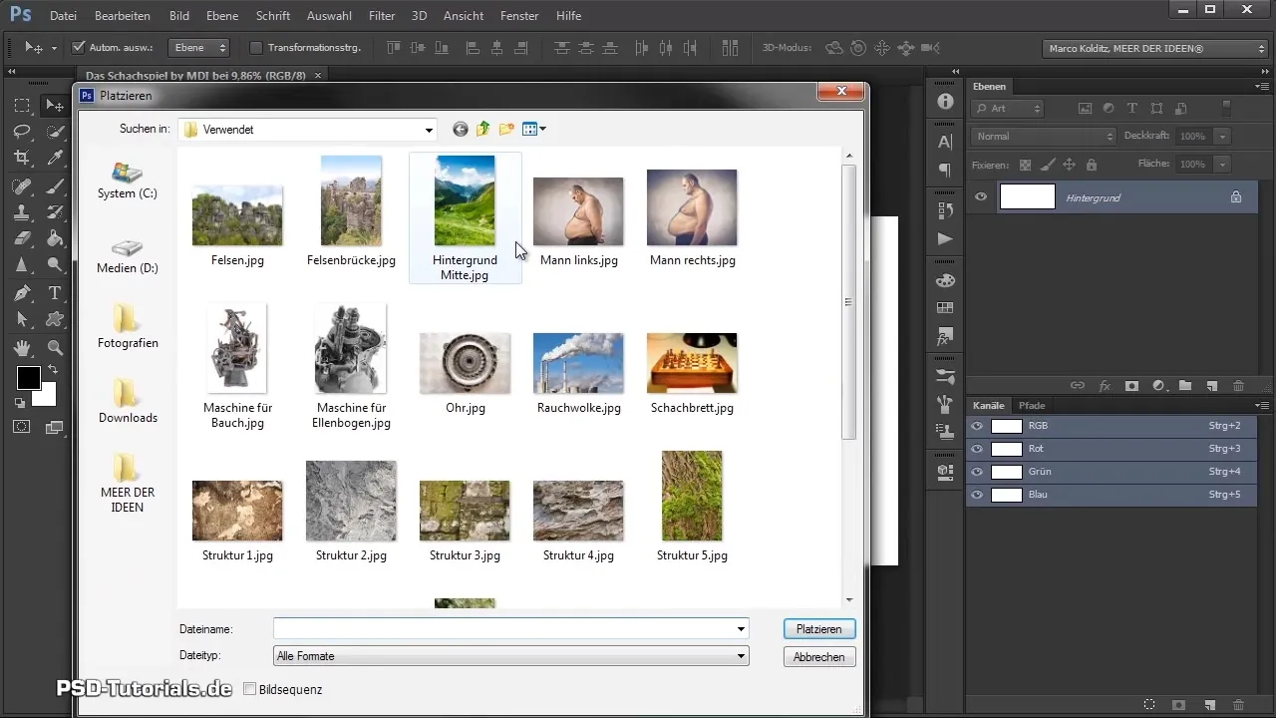Select the Eraser tool
This screenshot has width=1276, height=718.
pyautogui.click(x=21, y=238)
